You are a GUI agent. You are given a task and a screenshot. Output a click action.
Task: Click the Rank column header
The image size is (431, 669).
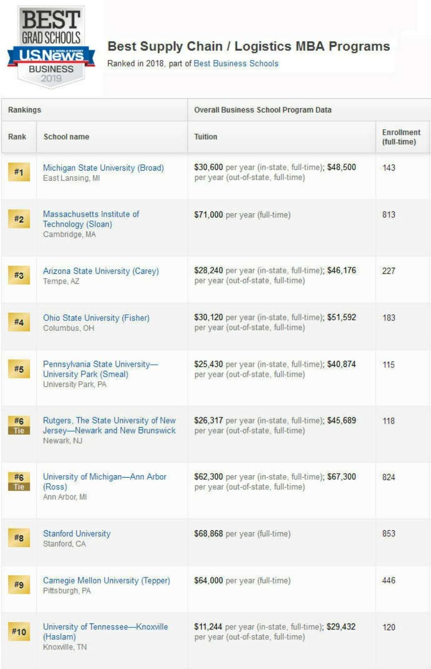click(17, 137)
